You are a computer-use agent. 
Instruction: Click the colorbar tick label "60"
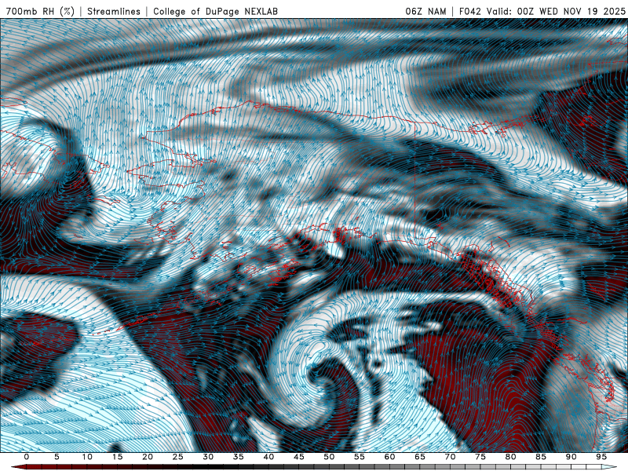389,457
